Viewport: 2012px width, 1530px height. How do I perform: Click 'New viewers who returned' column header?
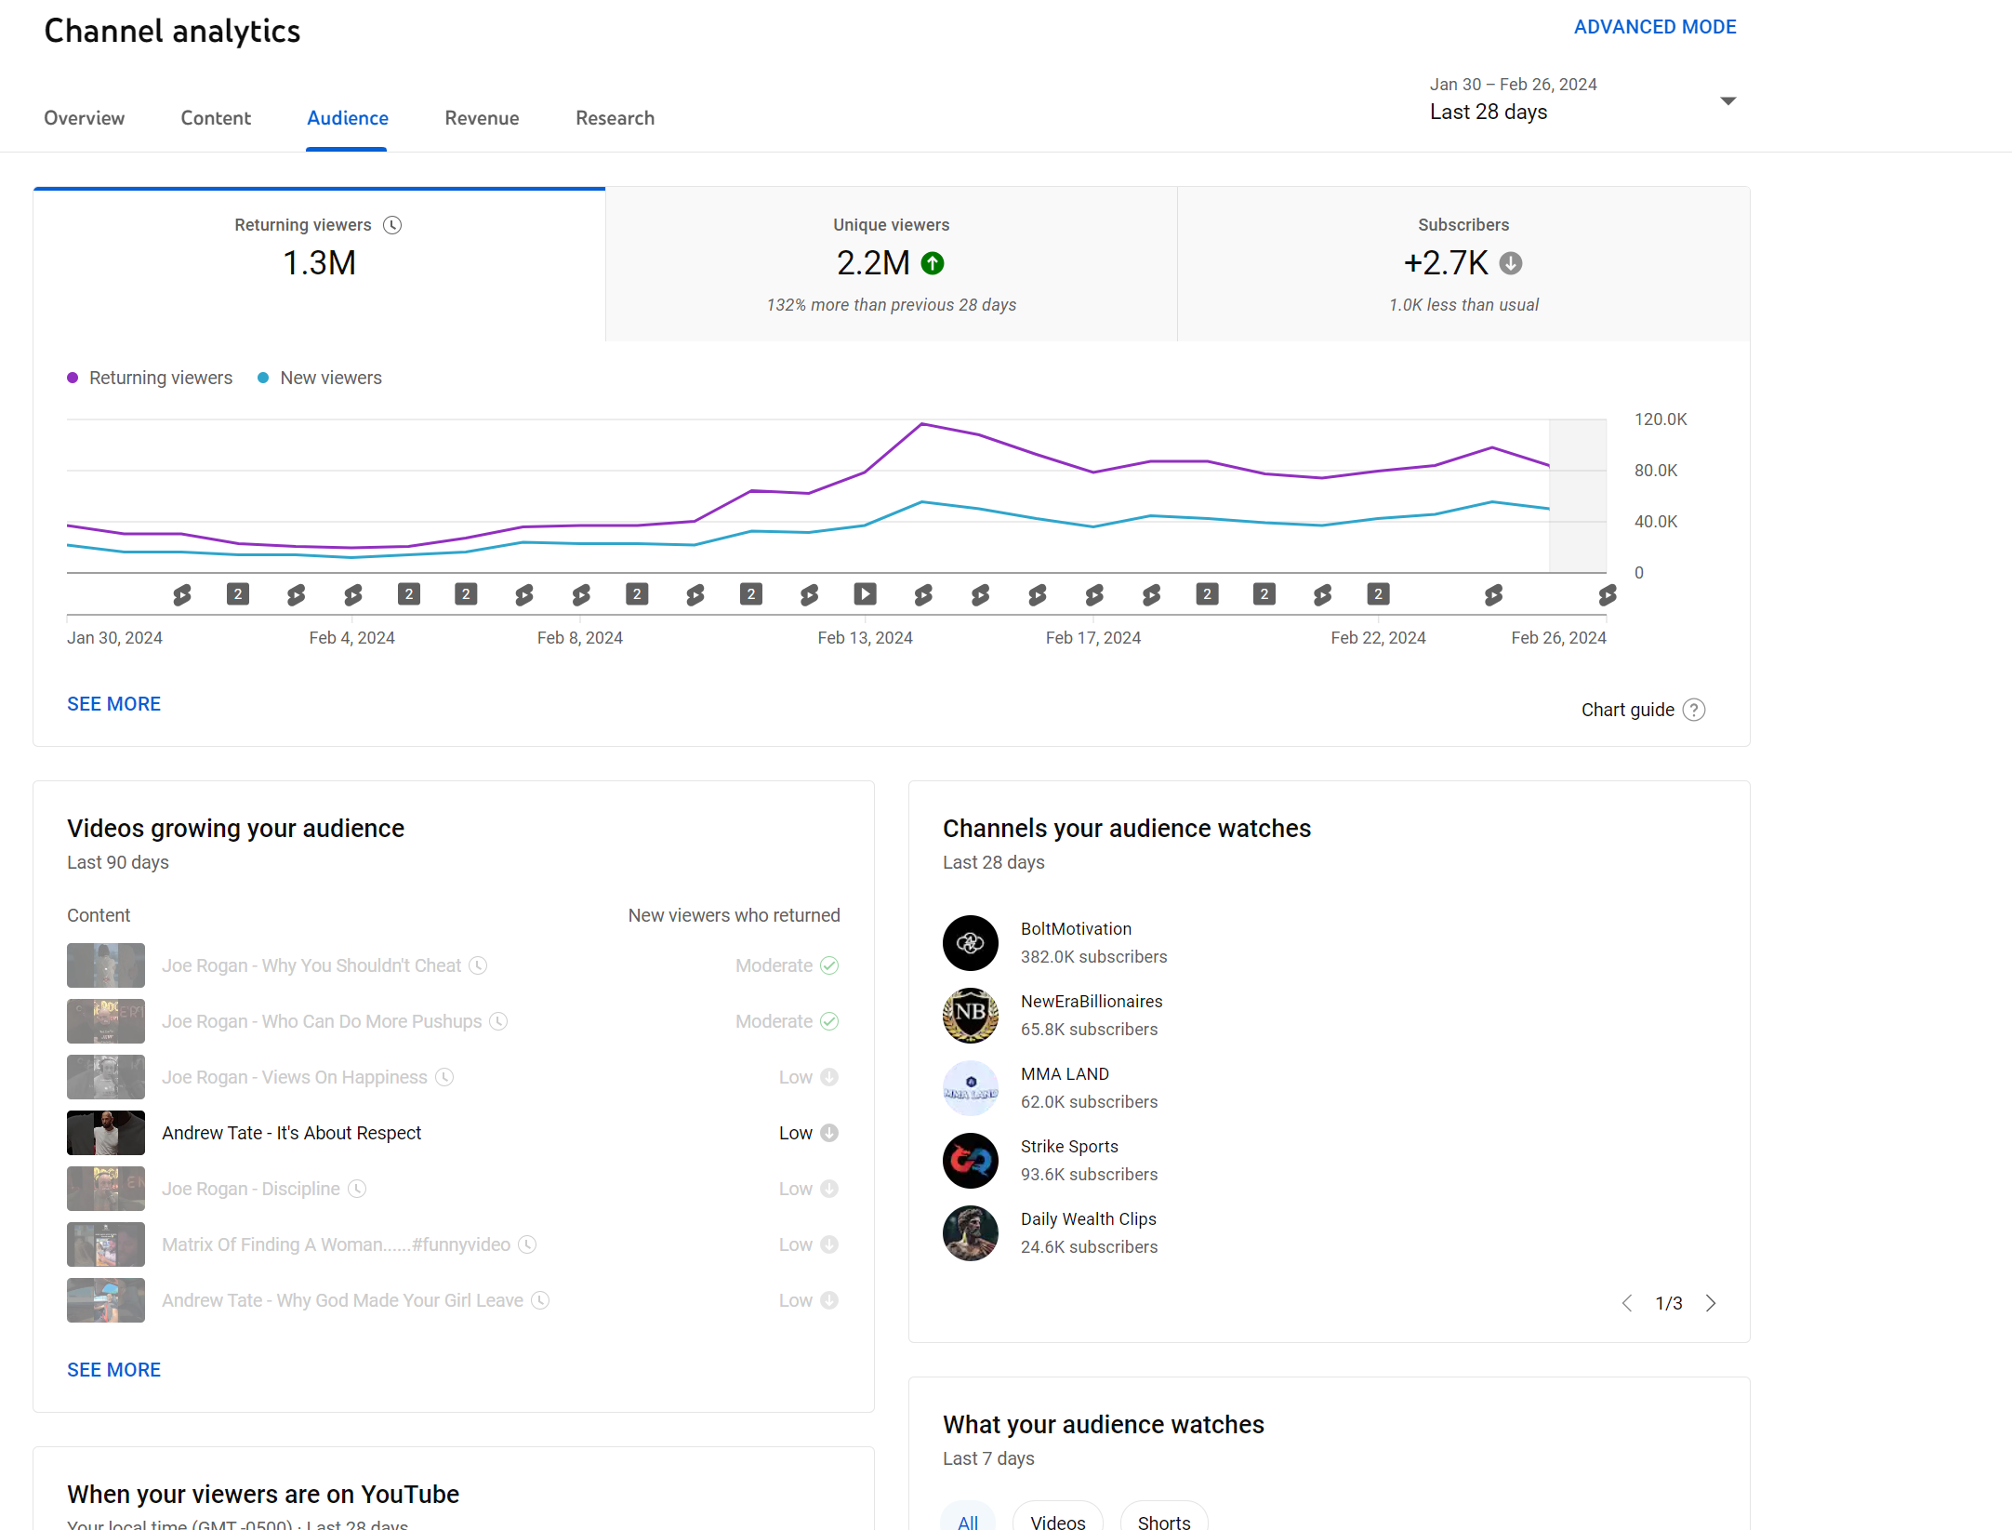tap(734, 915)
